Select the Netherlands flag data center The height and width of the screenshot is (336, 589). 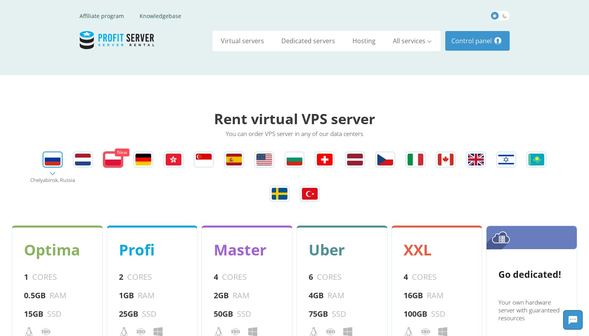point(83,160)
